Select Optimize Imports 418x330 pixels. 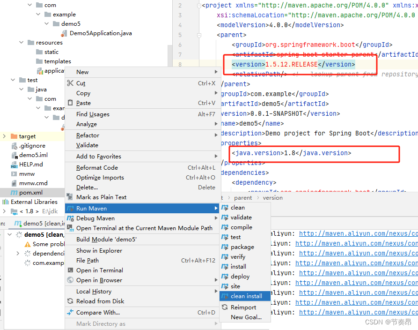click(x=142, y=178)
